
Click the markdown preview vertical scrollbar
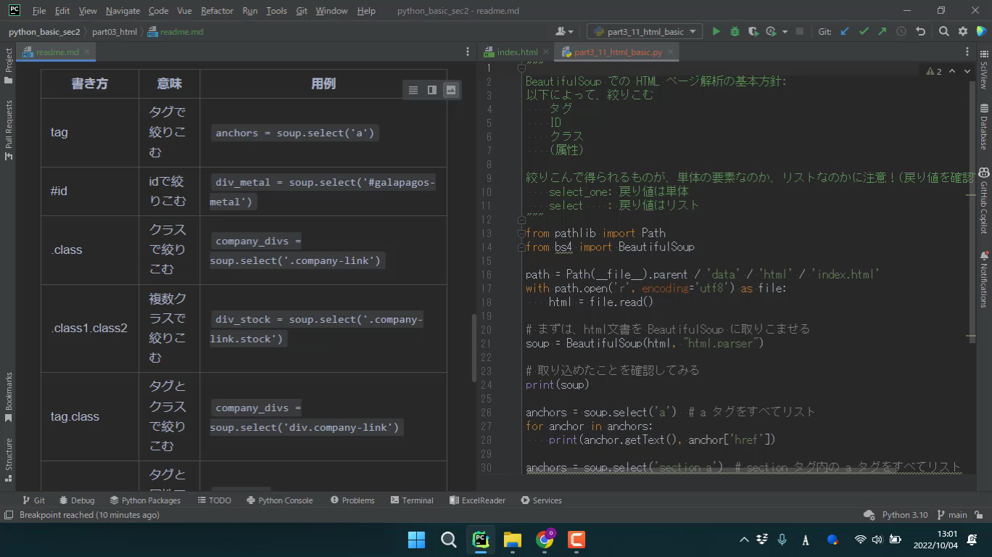(x=474, y=348)
